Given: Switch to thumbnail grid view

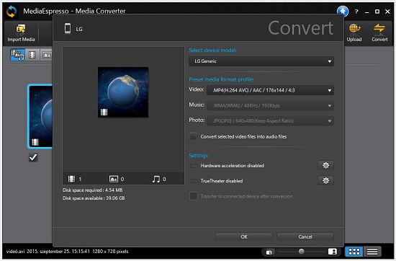Looking at the screenshot, I should pyautogui.click(x=354, y=252).
